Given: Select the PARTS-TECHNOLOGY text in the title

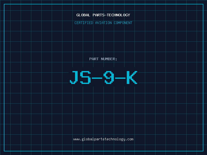Looking at the screenshot, I should click(111, 15).
